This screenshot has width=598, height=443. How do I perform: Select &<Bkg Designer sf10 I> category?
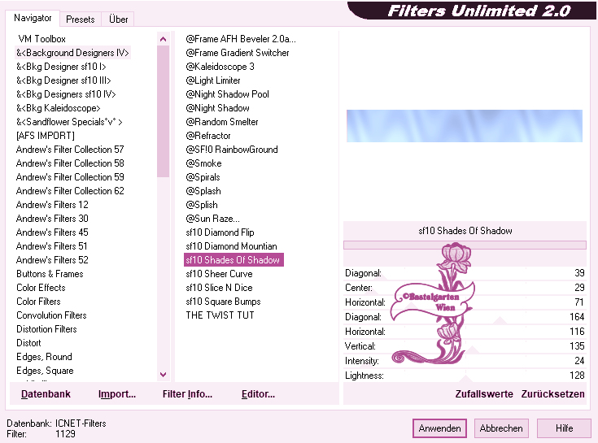pos(61,67)
